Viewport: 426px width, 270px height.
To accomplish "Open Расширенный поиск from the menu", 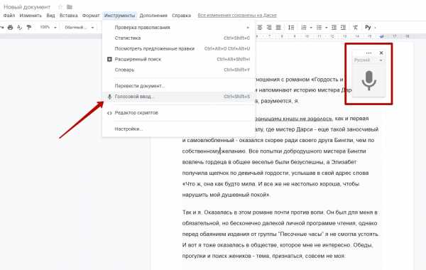I will point(178,59).
